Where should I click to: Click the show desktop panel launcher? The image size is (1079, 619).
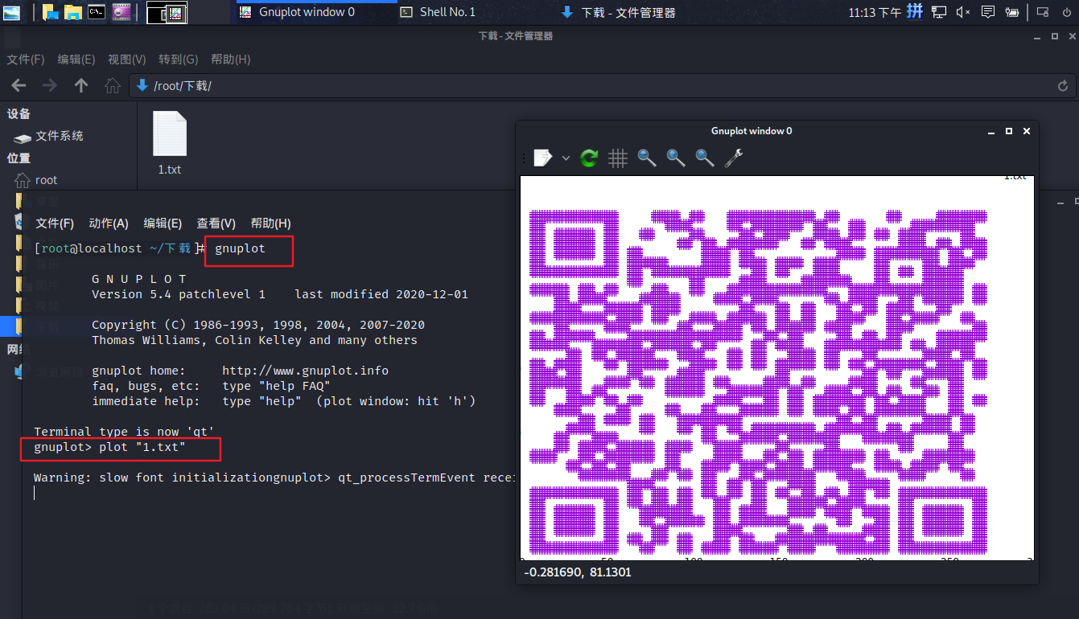[x=50, y=12]
